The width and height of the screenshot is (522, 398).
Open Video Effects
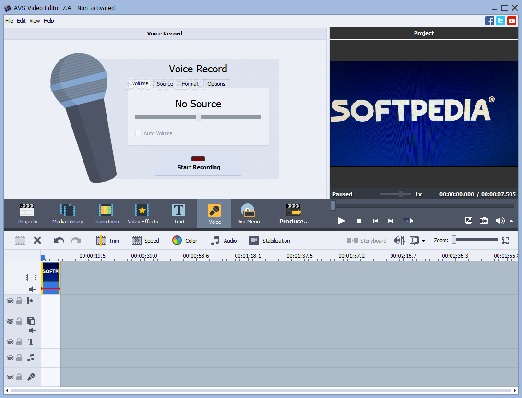pyautogui.click(x=142, y=214)
